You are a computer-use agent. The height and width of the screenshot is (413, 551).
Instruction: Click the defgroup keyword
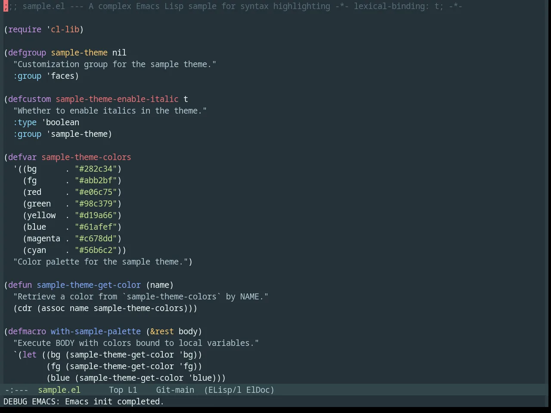(x=27, y=52)
